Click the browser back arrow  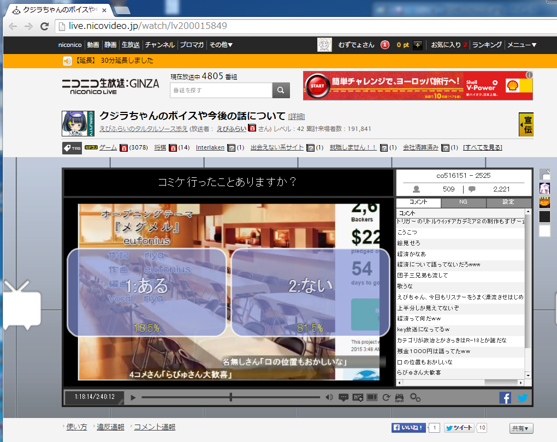(x=13, y=26)
